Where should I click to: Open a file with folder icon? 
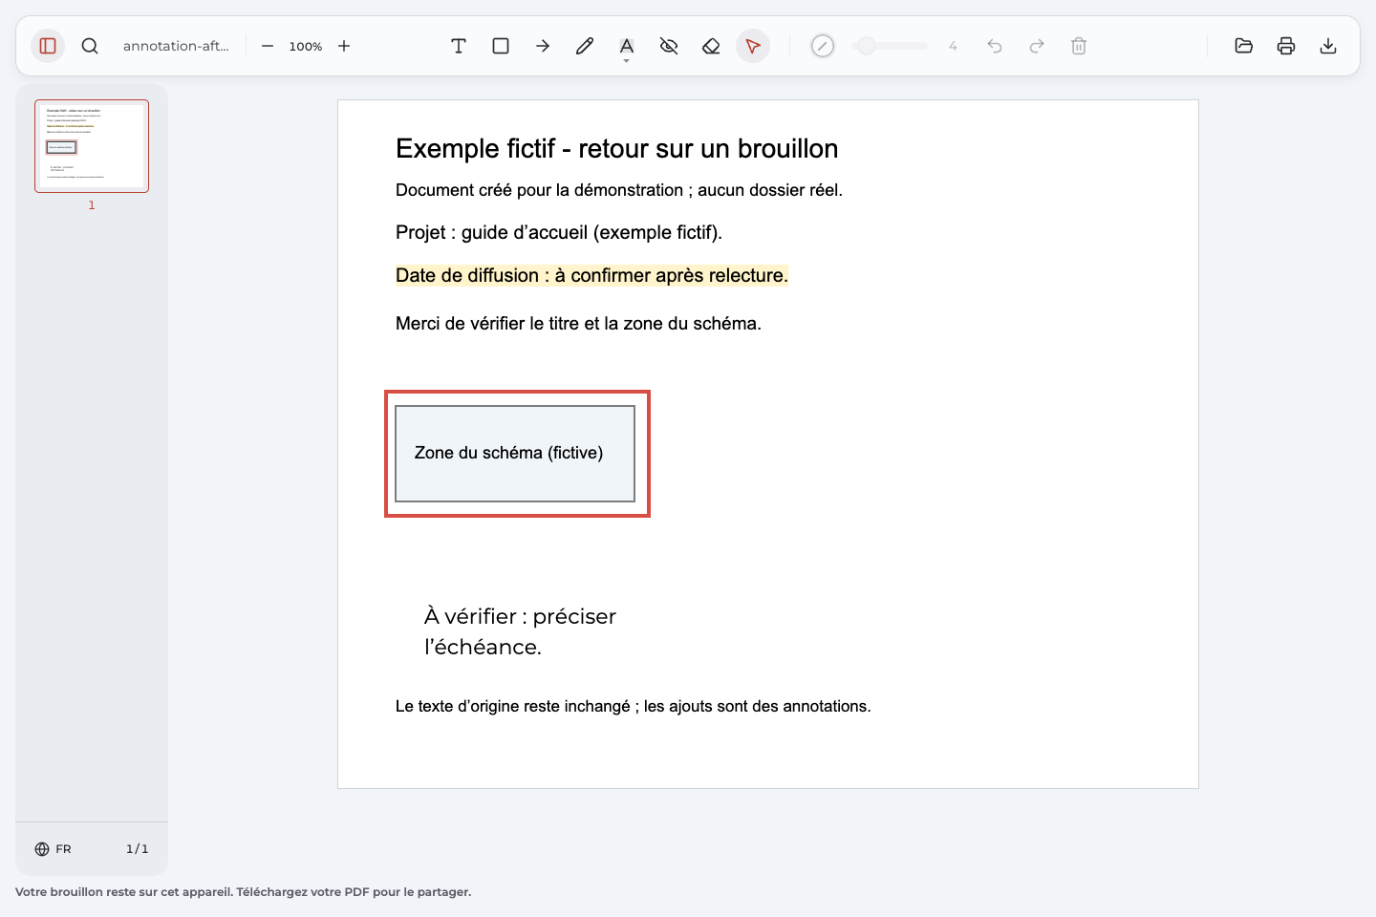pos(1244,46)
